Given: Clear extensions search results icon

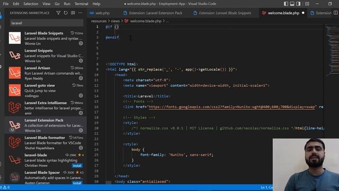Looking at the screenshot, I should click(x=73, y=13).
